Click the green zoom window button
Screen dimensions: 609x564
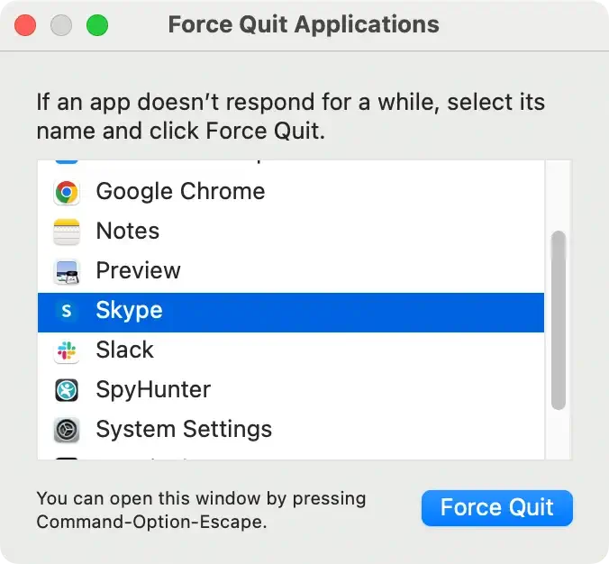coord(96,25)
